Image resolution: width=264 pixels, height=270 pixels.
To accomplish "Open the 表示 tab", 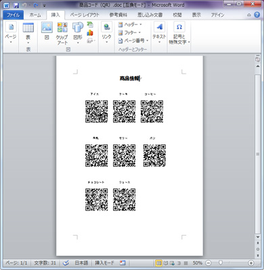I will (x=196, y=15).
